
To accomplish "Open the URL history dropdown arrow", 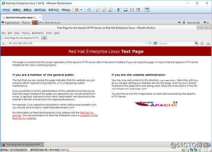I will coord(146,43).
